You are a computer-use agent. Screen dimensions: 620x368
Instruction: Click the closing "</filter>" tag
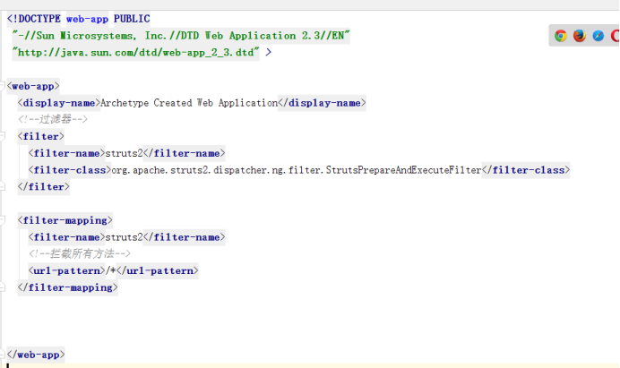44,186
